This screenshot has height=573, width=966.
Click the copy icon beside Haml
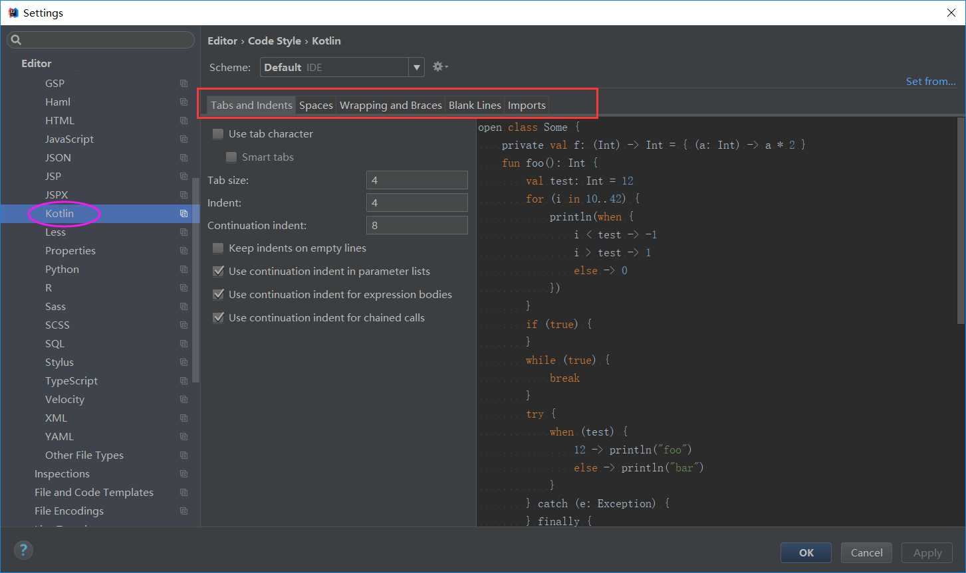point(183,102)
